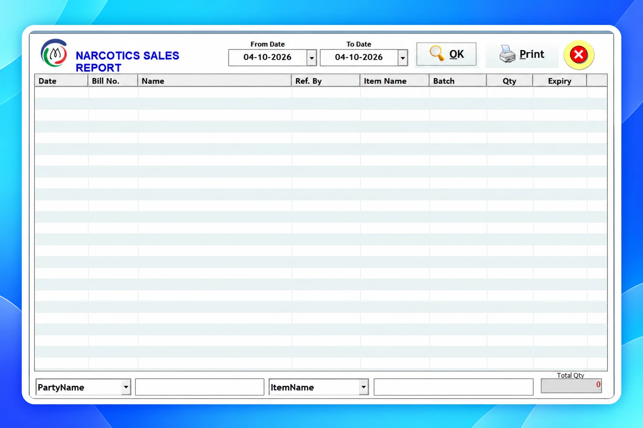The width and height of the screenshot is (643, 428).
Task: Click the NARCOTICS SALES REPORT title
Action: point(127,61)
